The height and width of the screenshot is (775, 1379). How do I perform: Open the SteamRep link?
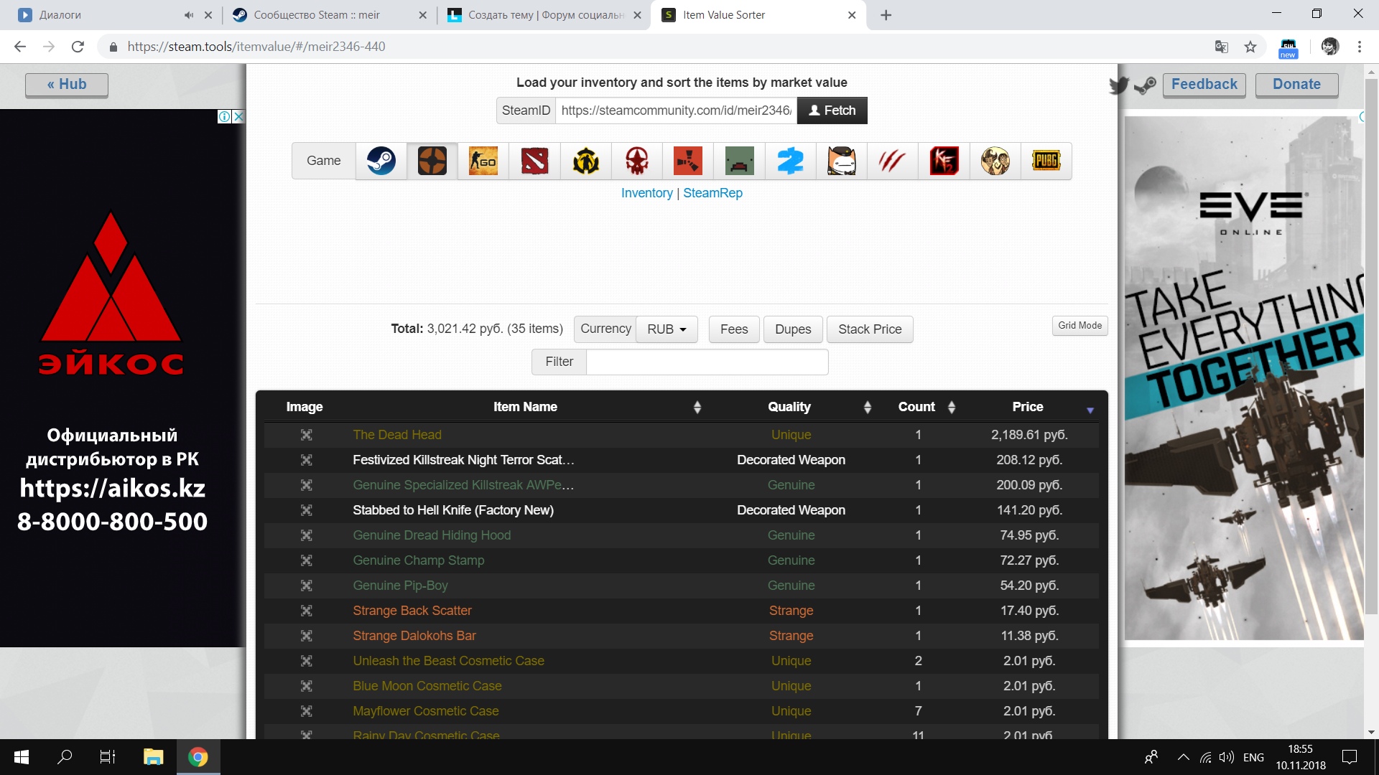712,193
